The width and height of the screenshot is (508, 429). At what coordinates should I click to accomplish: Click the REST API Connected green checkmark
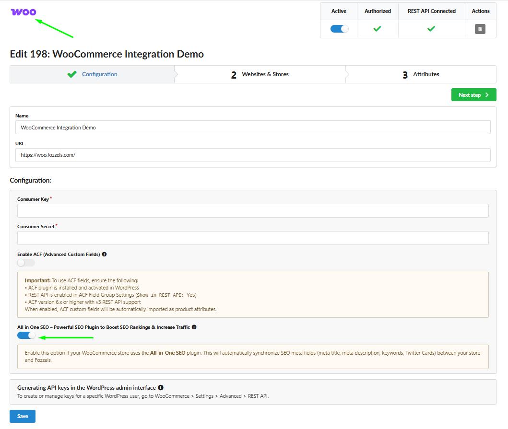pyautogui.click(x=431, y=29)
